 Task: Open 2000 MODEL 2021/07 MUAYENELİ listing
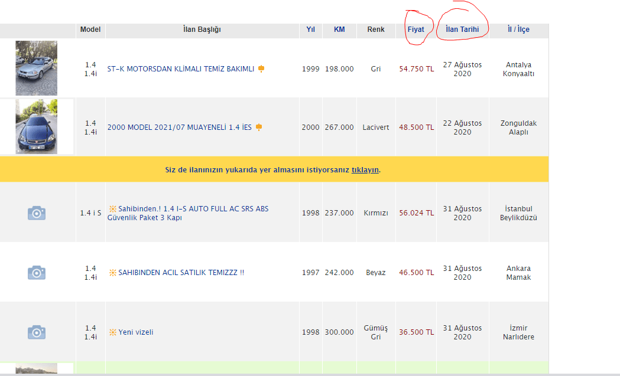[180, 127]
